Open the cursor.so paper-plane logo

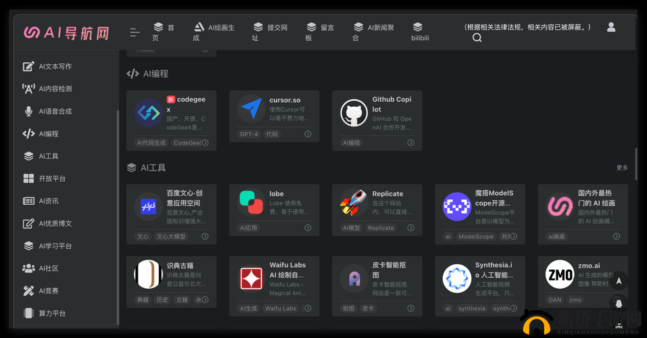251,109
